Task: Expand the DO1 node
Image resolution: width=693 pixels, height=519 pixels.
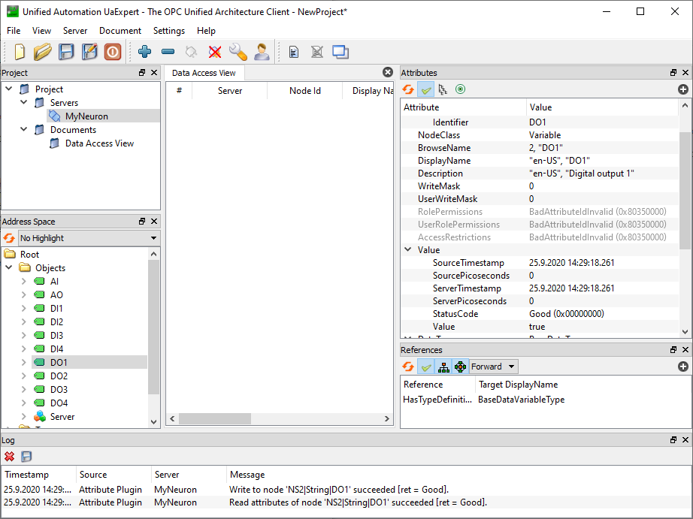Action: 24,362
